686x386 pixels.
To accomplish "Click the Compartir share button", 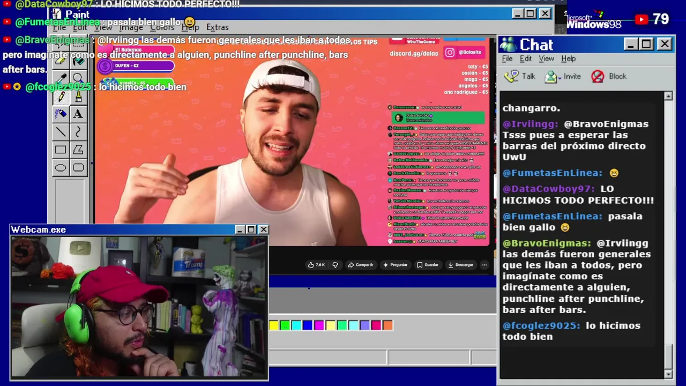I will [360, 265].
